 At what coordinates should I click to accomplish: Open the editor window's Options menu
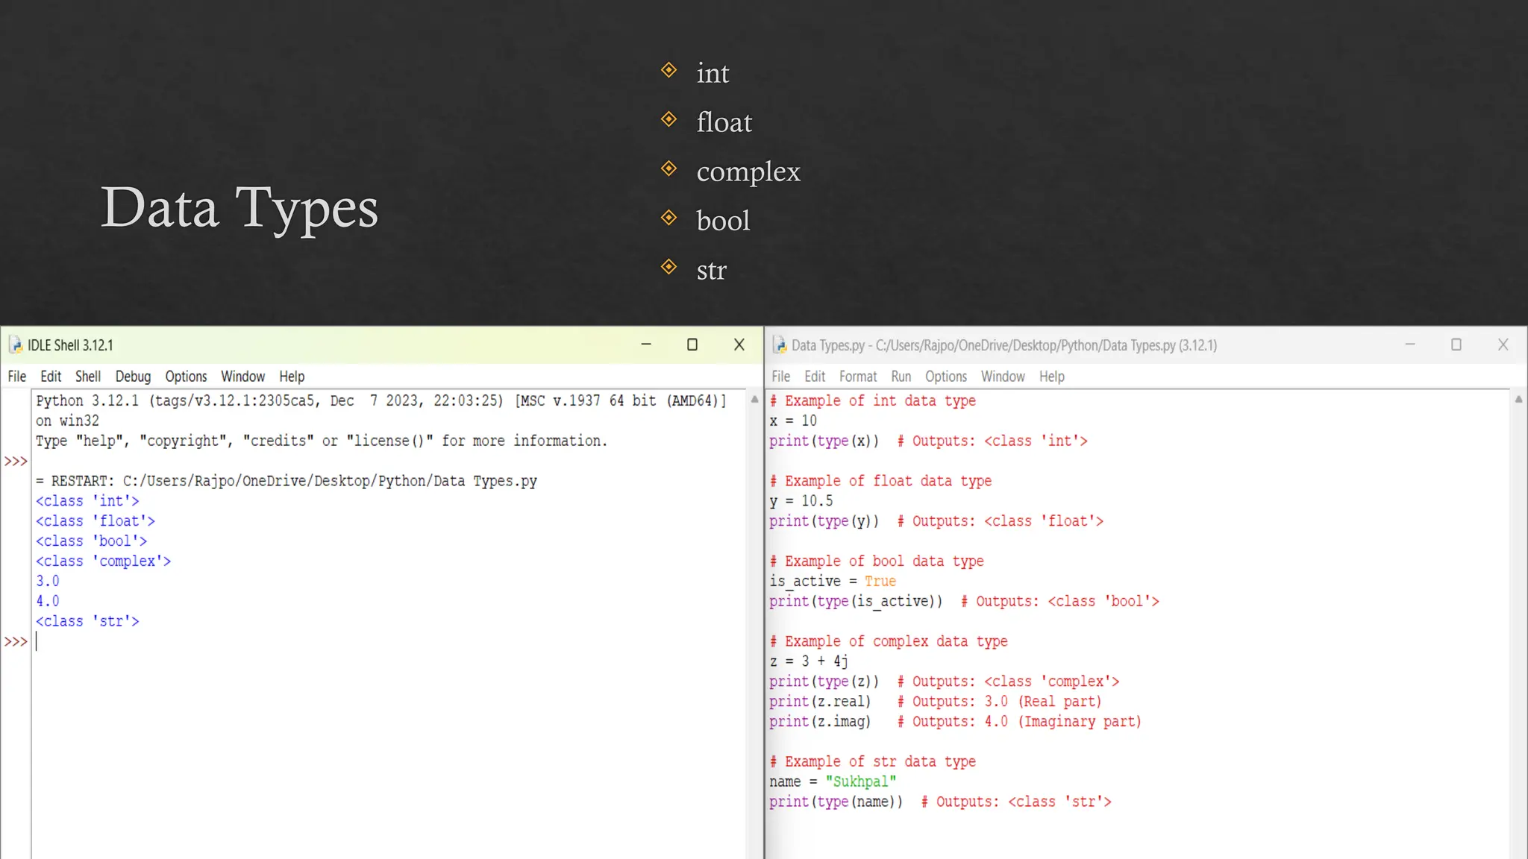[x=945, y=377]
